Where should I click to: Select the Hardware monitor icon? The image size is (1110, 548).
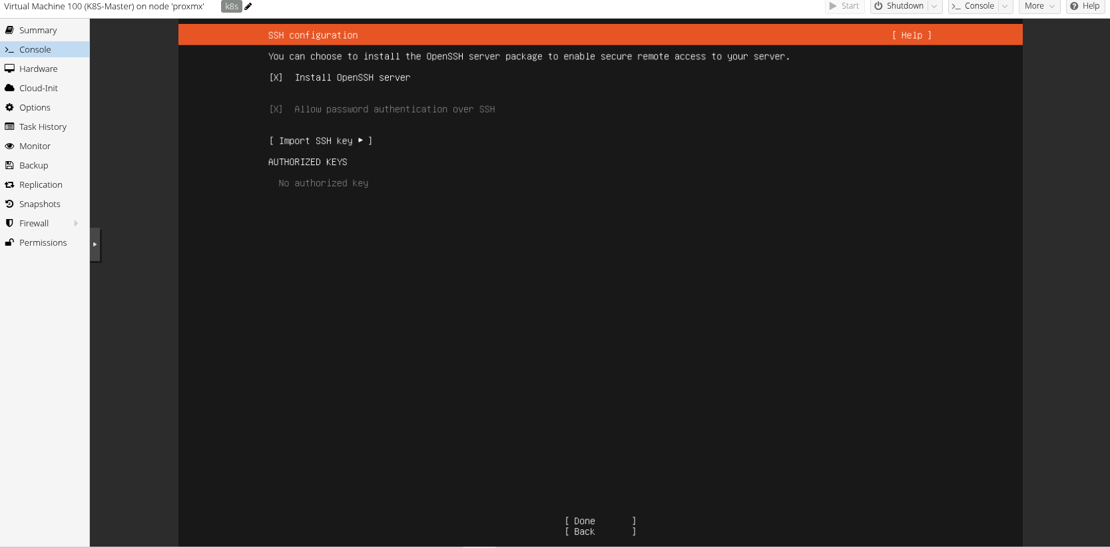coord(9,69)
